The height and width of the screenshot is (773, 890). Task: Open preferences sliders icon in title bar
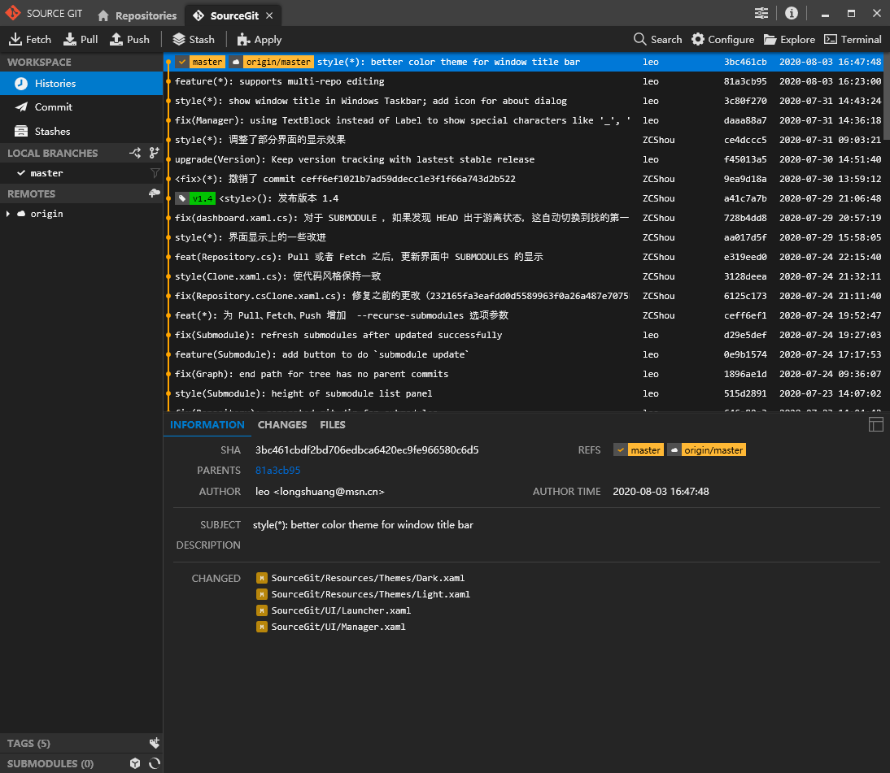tap(761, 13)
